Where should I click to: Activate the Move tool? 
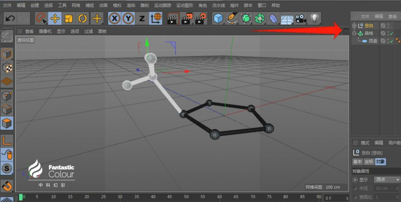(55, 19)
